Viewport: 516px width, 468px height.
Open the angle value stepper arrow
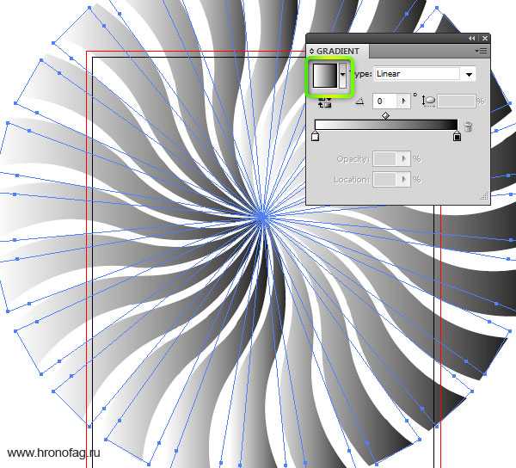click(x=404, y=101)
